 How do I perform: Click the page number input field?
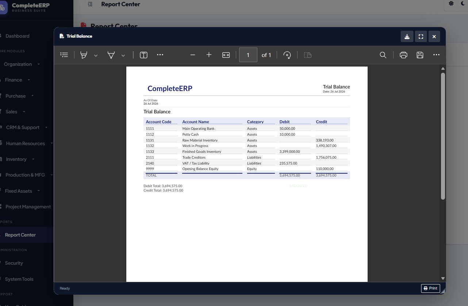tap(248, 55)
